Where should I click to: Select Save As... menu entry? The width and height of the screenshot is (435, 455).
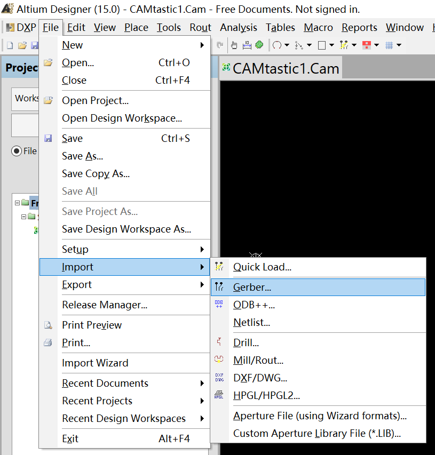click(x=125, y=156)
